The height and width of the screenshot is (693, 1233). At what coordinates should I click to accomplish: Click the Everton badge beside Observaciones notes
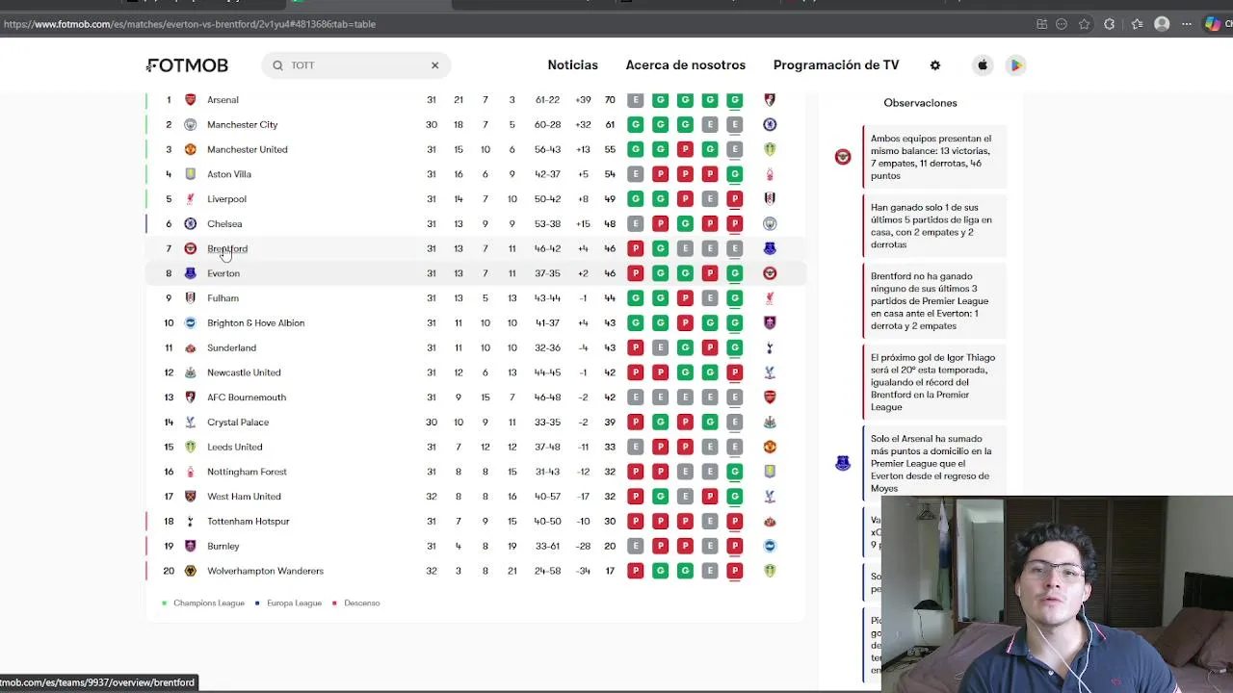(x=843, y=464)
